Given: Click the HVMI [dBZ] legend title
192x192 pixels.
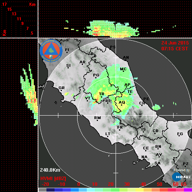Looking at the screenshot, I should [x=53, y=179].
